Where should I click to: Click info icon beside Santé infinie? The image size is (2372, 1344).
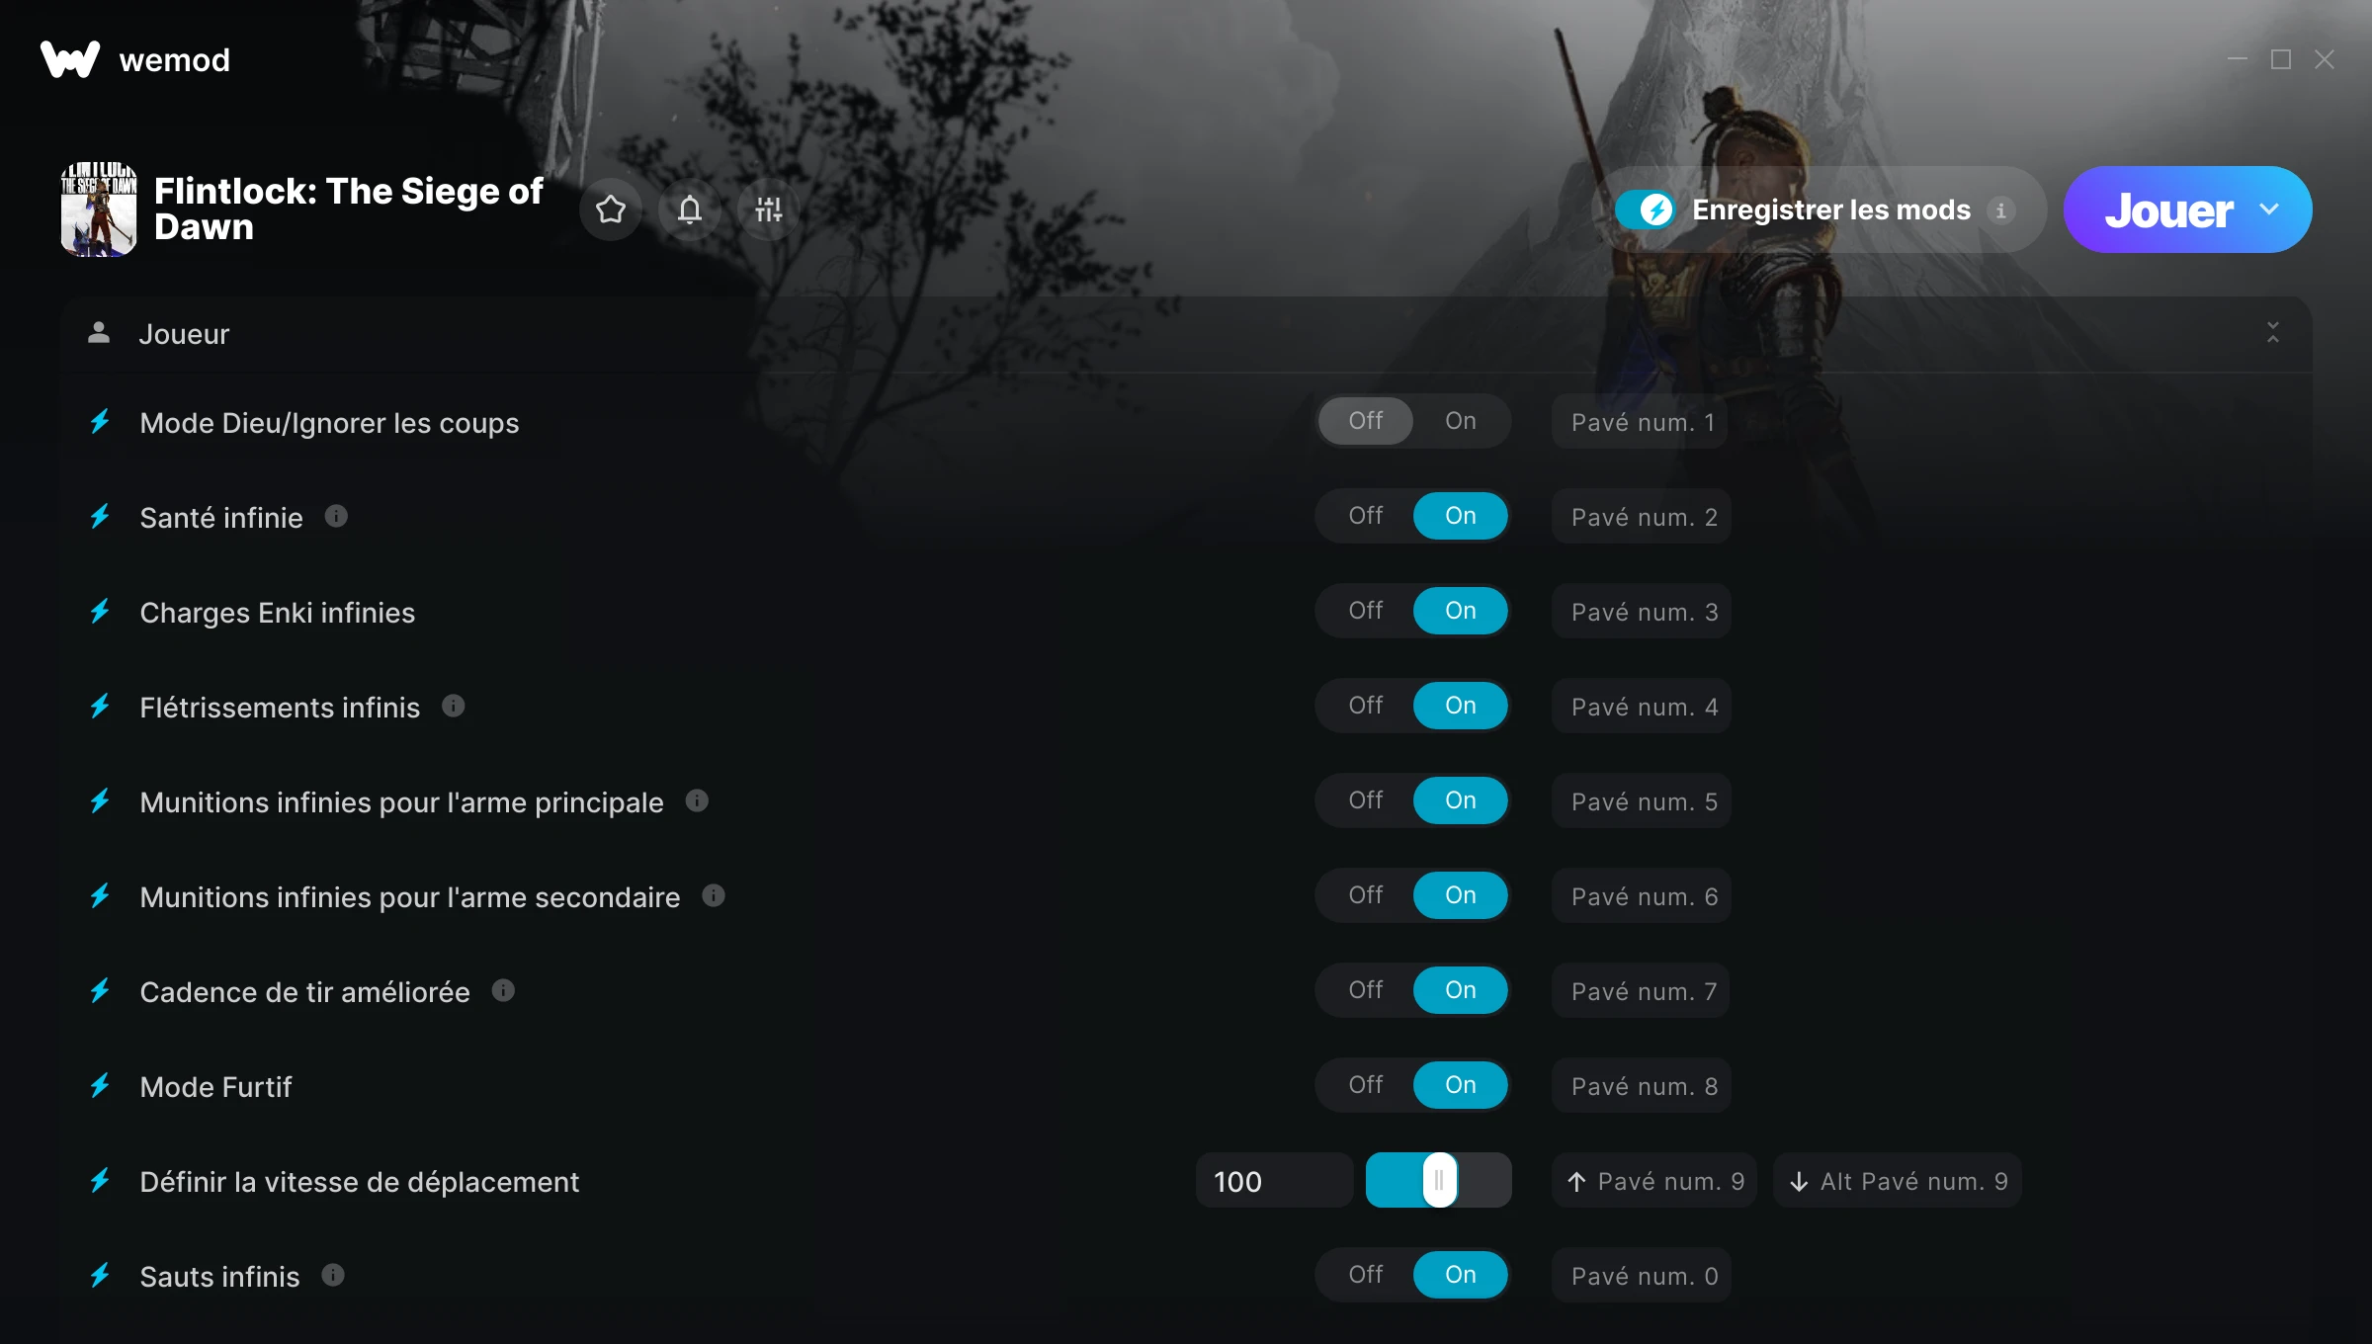coord(336,516)
